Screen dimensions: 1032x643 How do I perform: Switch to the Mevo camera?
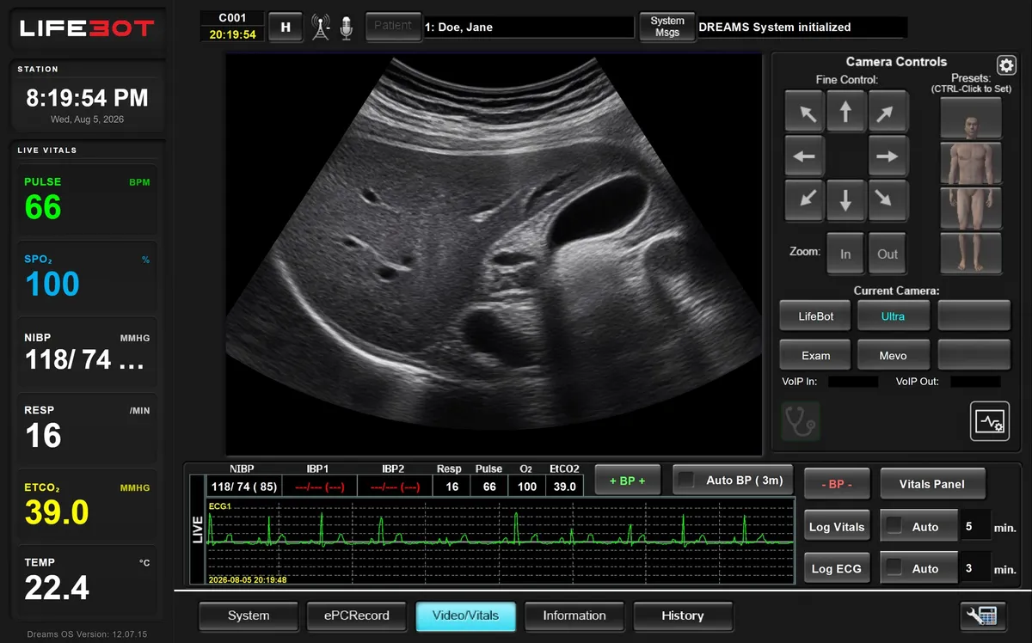pos(893,355)
